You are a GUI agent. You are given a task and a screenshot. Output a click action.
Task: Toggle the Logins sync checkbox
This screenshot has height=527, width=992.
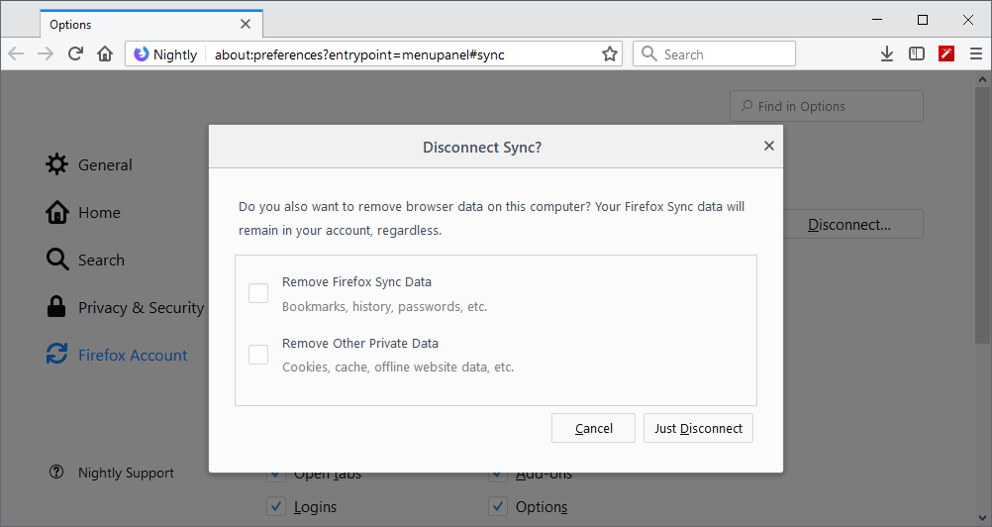[276, 506]
